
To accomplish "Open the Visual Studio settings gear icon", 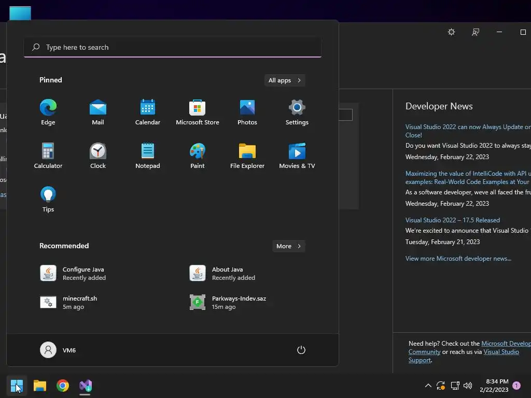I will pyautogui.click(x=452, y=32).
